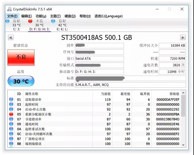Click status orb of attribute 07 寻道错误率
The height and width of the screenshot is (155, 194).
tap(11, 119)
